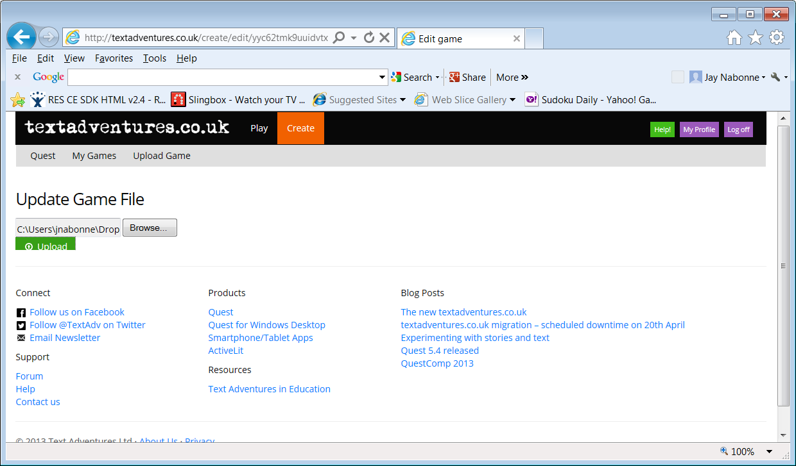Image resolution: width=796 pixels, height=466 pixels.
Task: Open Favorites star icon at top right
Action: click(x=756, y=38)
